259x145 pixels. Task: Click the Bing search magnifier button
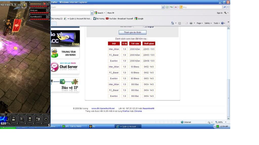(x=225, y=7)
